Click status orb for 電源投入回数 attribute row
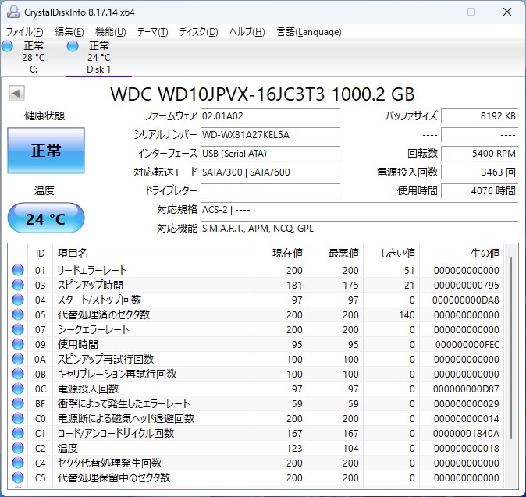Viewport: 526px width, 497px height. point(18,389)
